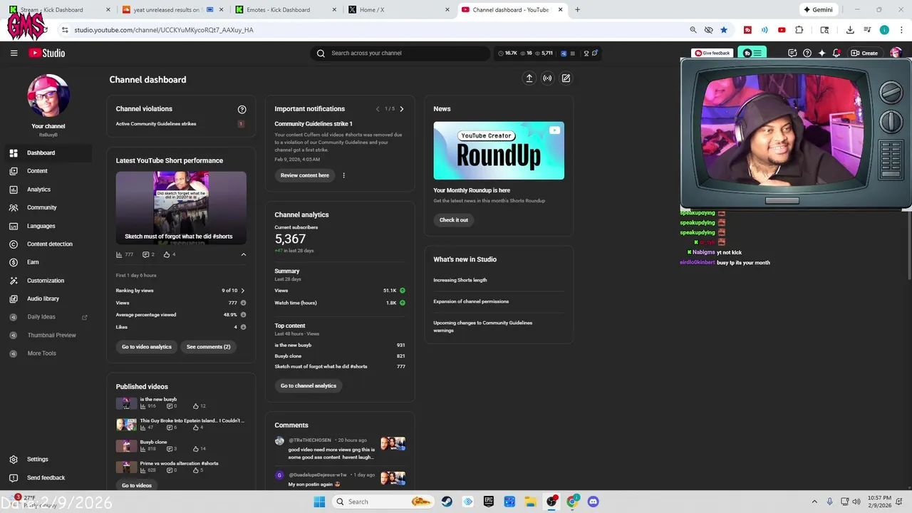Click Review content here button

[x=305, y=175]
